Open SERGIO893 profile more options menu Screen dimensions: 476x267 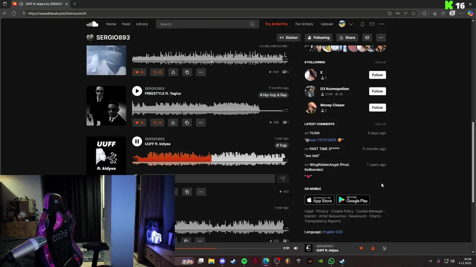coord(381,37)
